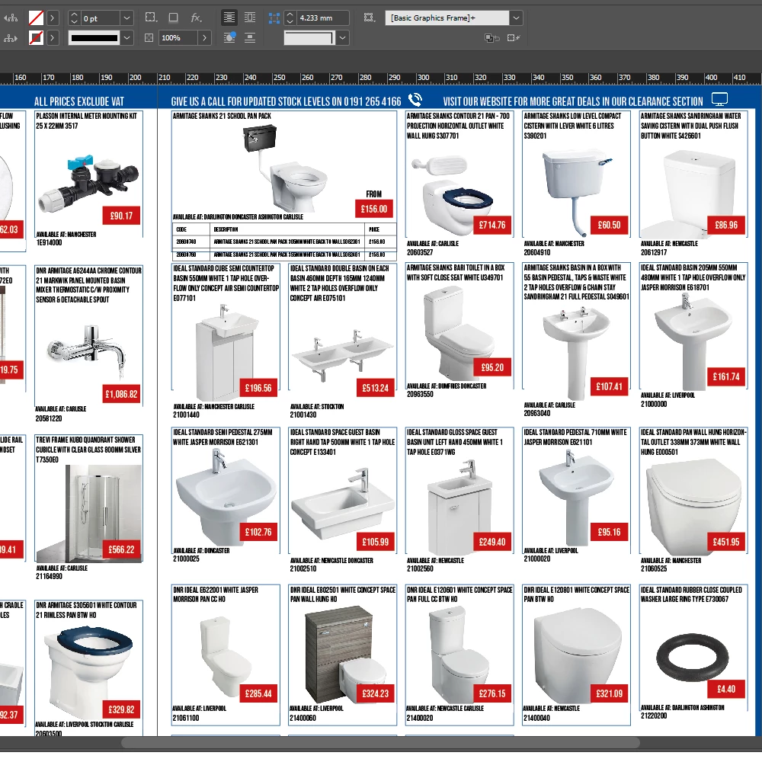This screenshot has height=762, width=762.
Task: Open the Corner Options icon
Action: (151, 18)
